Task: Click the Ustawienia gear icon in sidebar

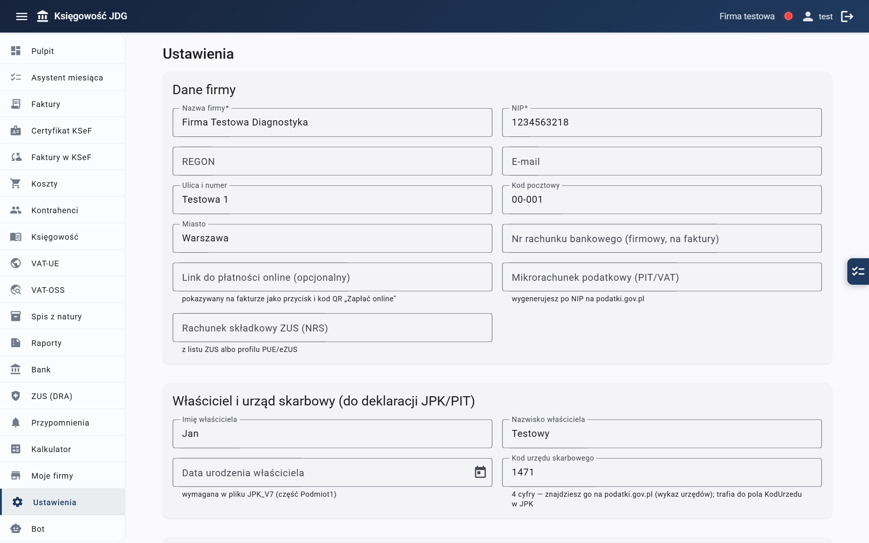Action: click(x=17, y=502)
